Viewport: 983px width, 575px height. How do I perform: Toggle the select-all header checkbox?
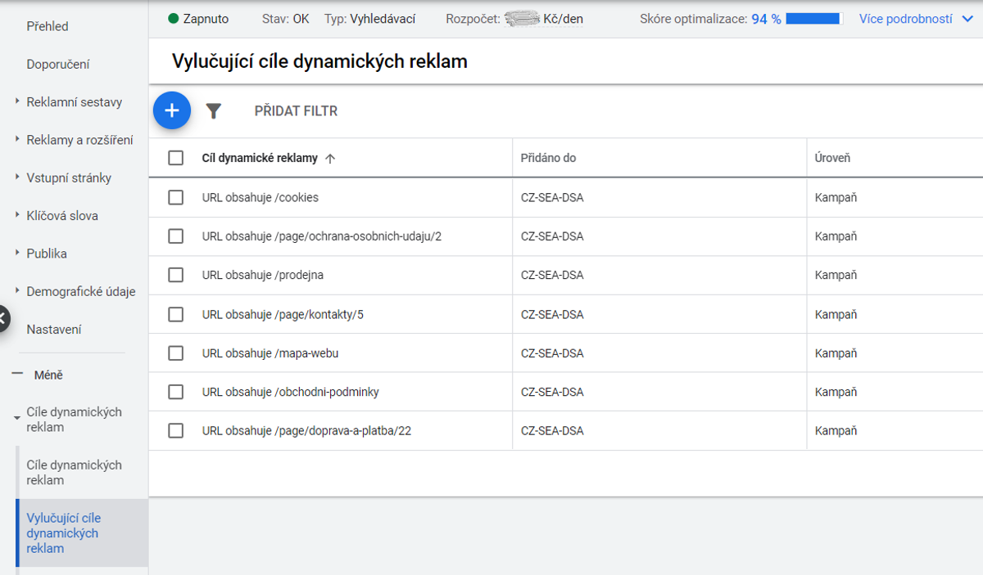175,158
